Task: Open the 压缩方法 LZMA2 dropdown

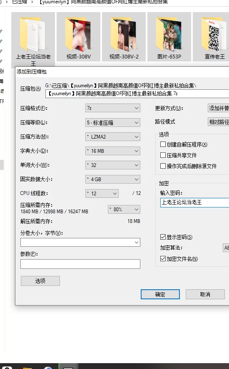Action: (112, 137)
